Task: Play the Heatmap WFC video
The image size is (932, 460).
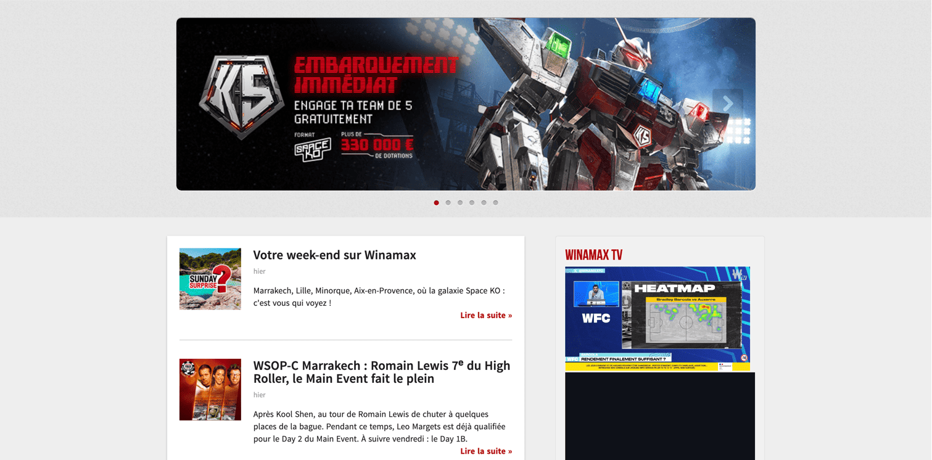Action: 658,319
